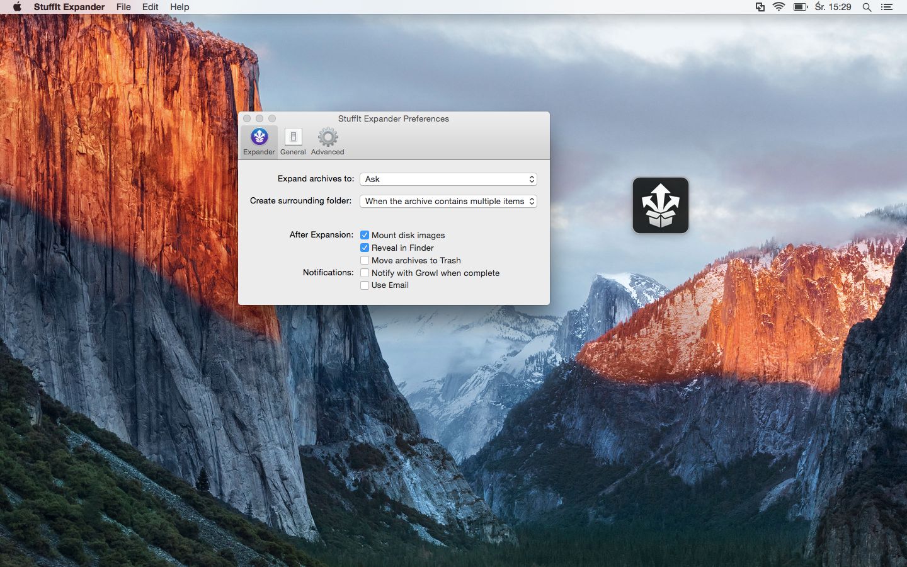Viewport: 907px width, 567px height.
Task: Enable the Use Email checkbox
Action: pos(365,285)
